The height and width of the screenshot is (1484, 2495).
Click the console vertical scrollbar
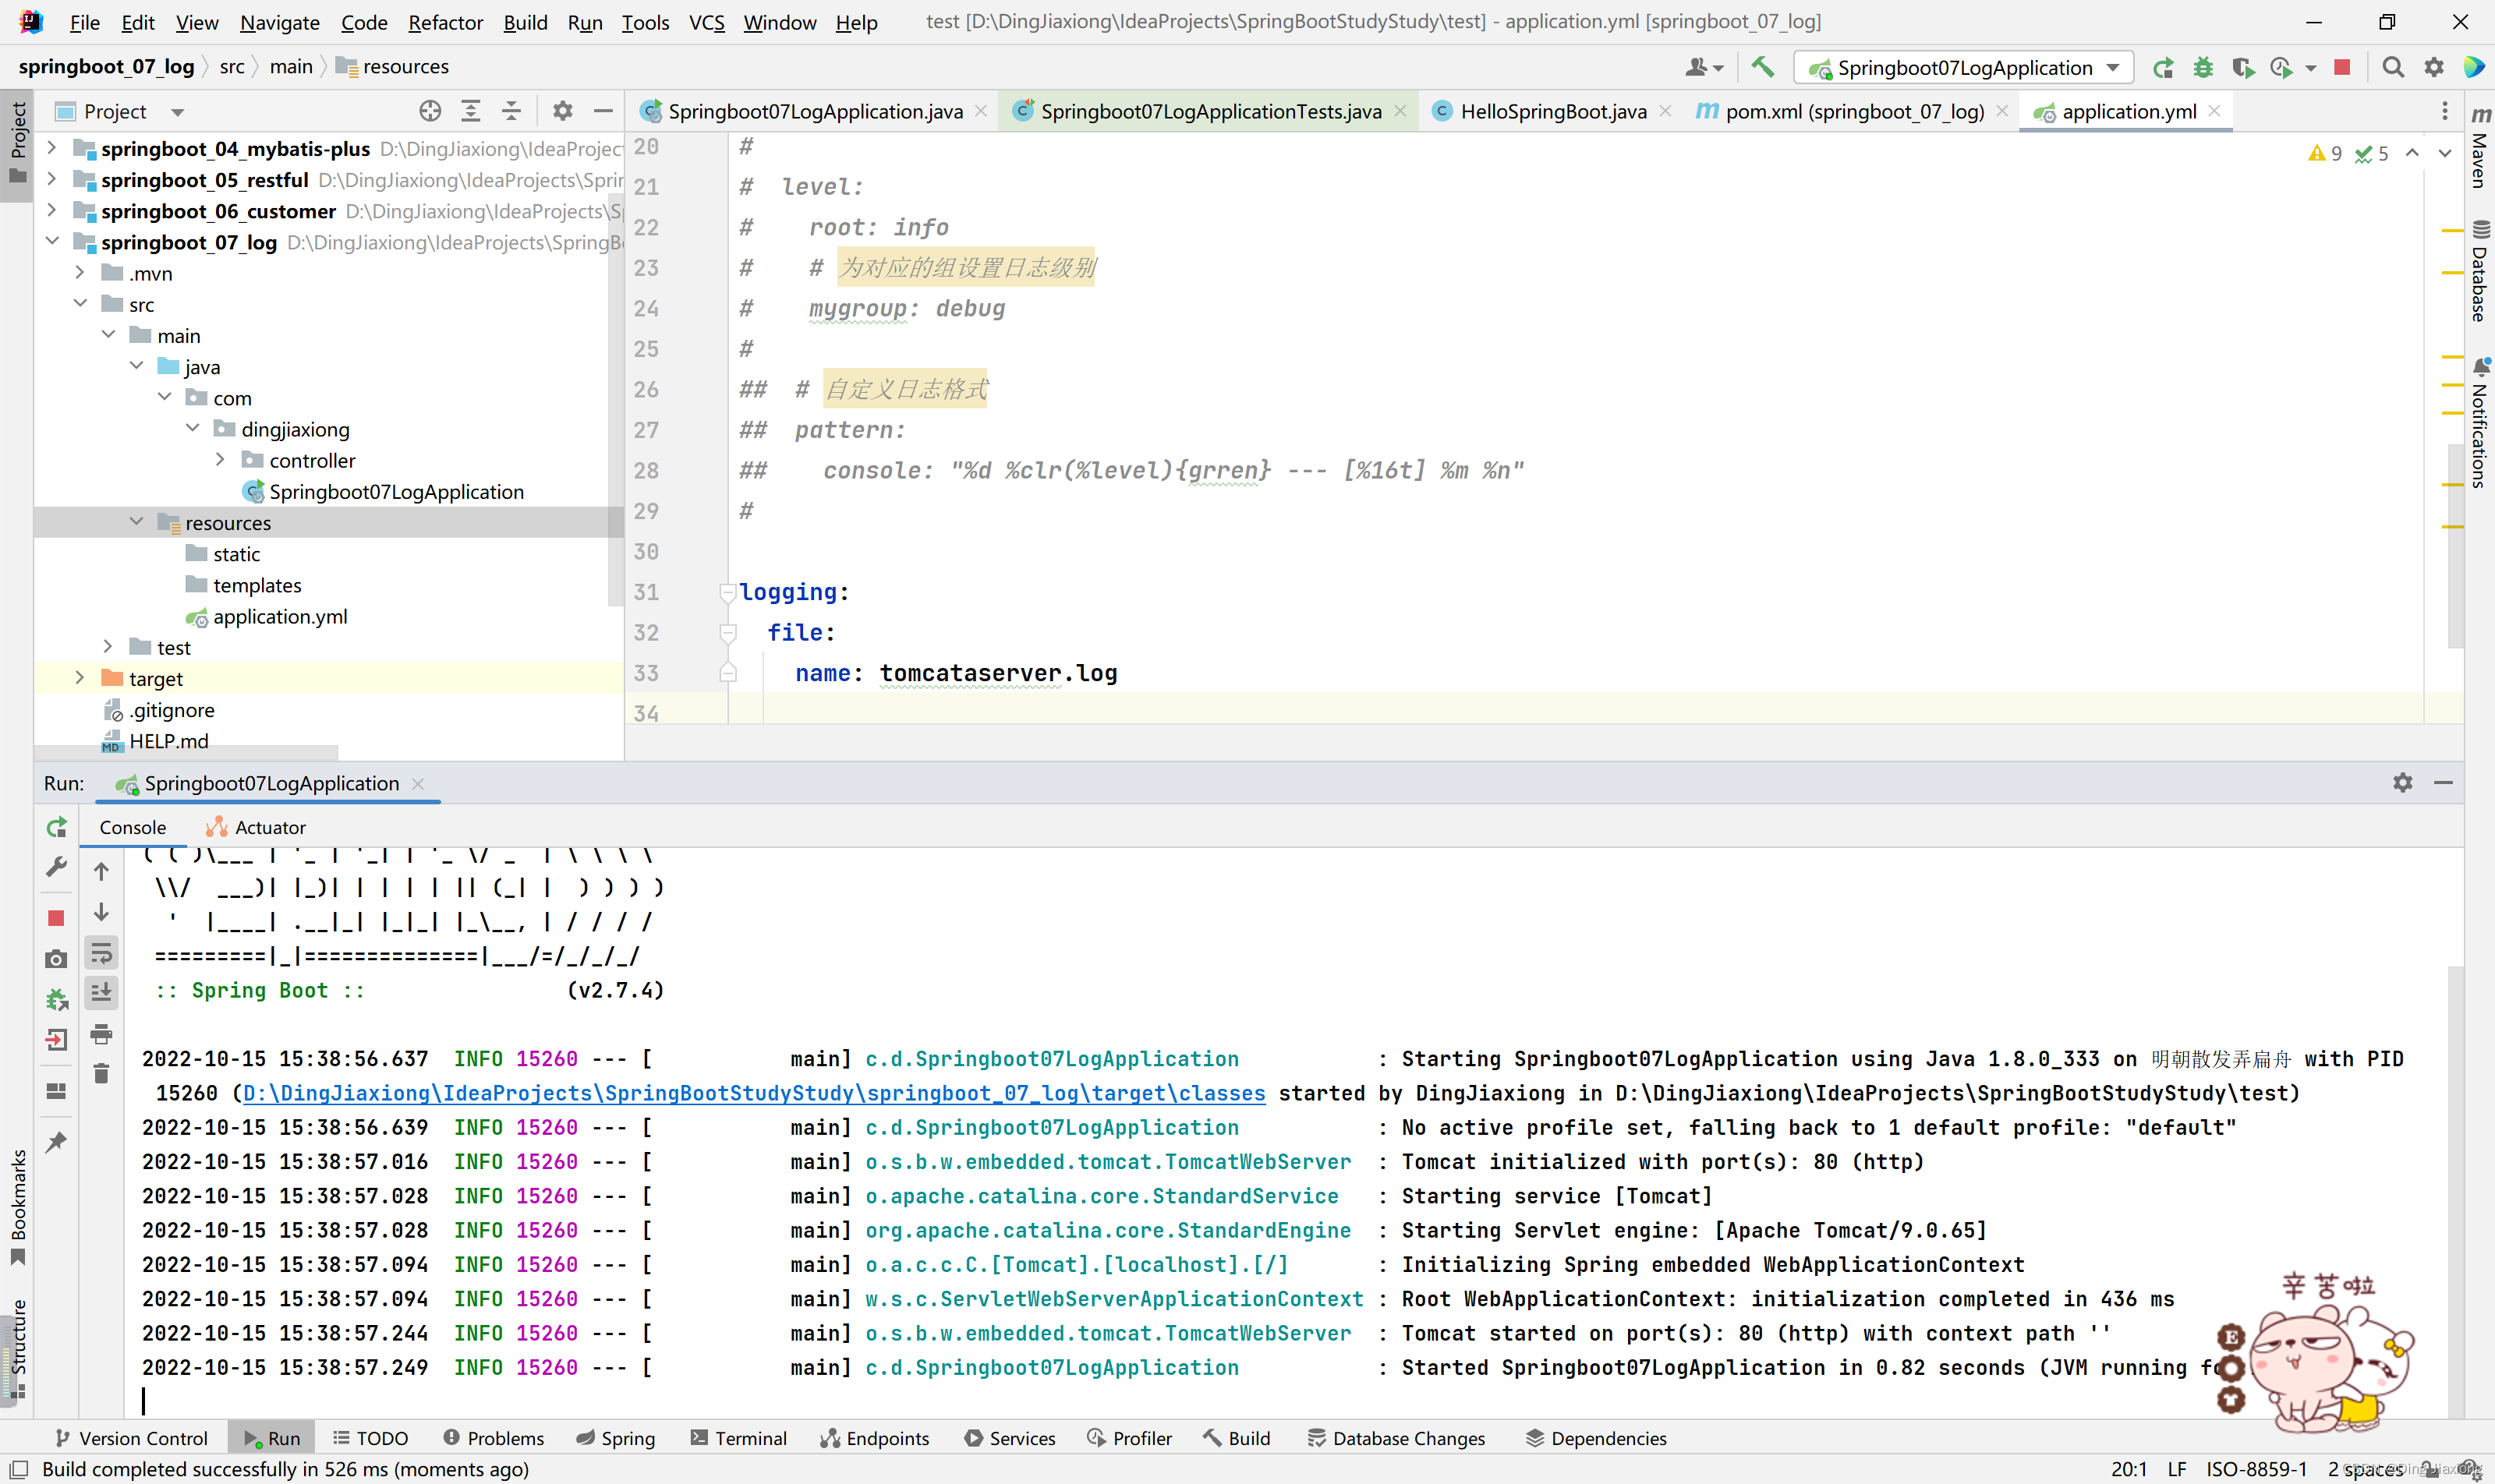tap(2455, 1190)
